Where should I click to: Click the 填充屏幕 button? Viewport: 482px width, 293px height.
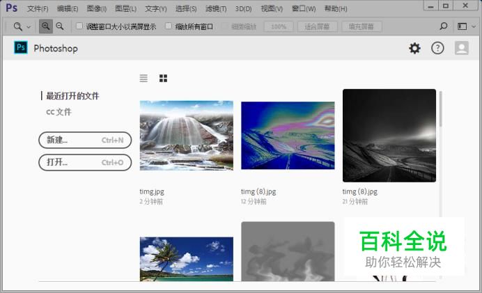click(x=361, y=26)
